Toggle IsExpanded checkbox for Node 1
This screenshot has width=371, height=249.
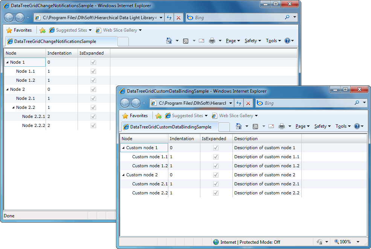(93, 62)
